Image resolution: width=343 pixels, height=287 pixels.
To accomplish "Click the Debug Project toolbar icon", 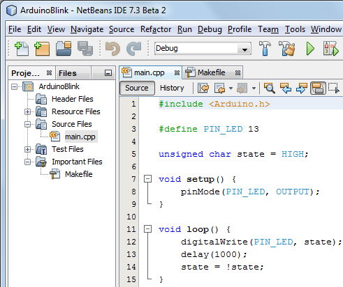I will tap(330, 49).
